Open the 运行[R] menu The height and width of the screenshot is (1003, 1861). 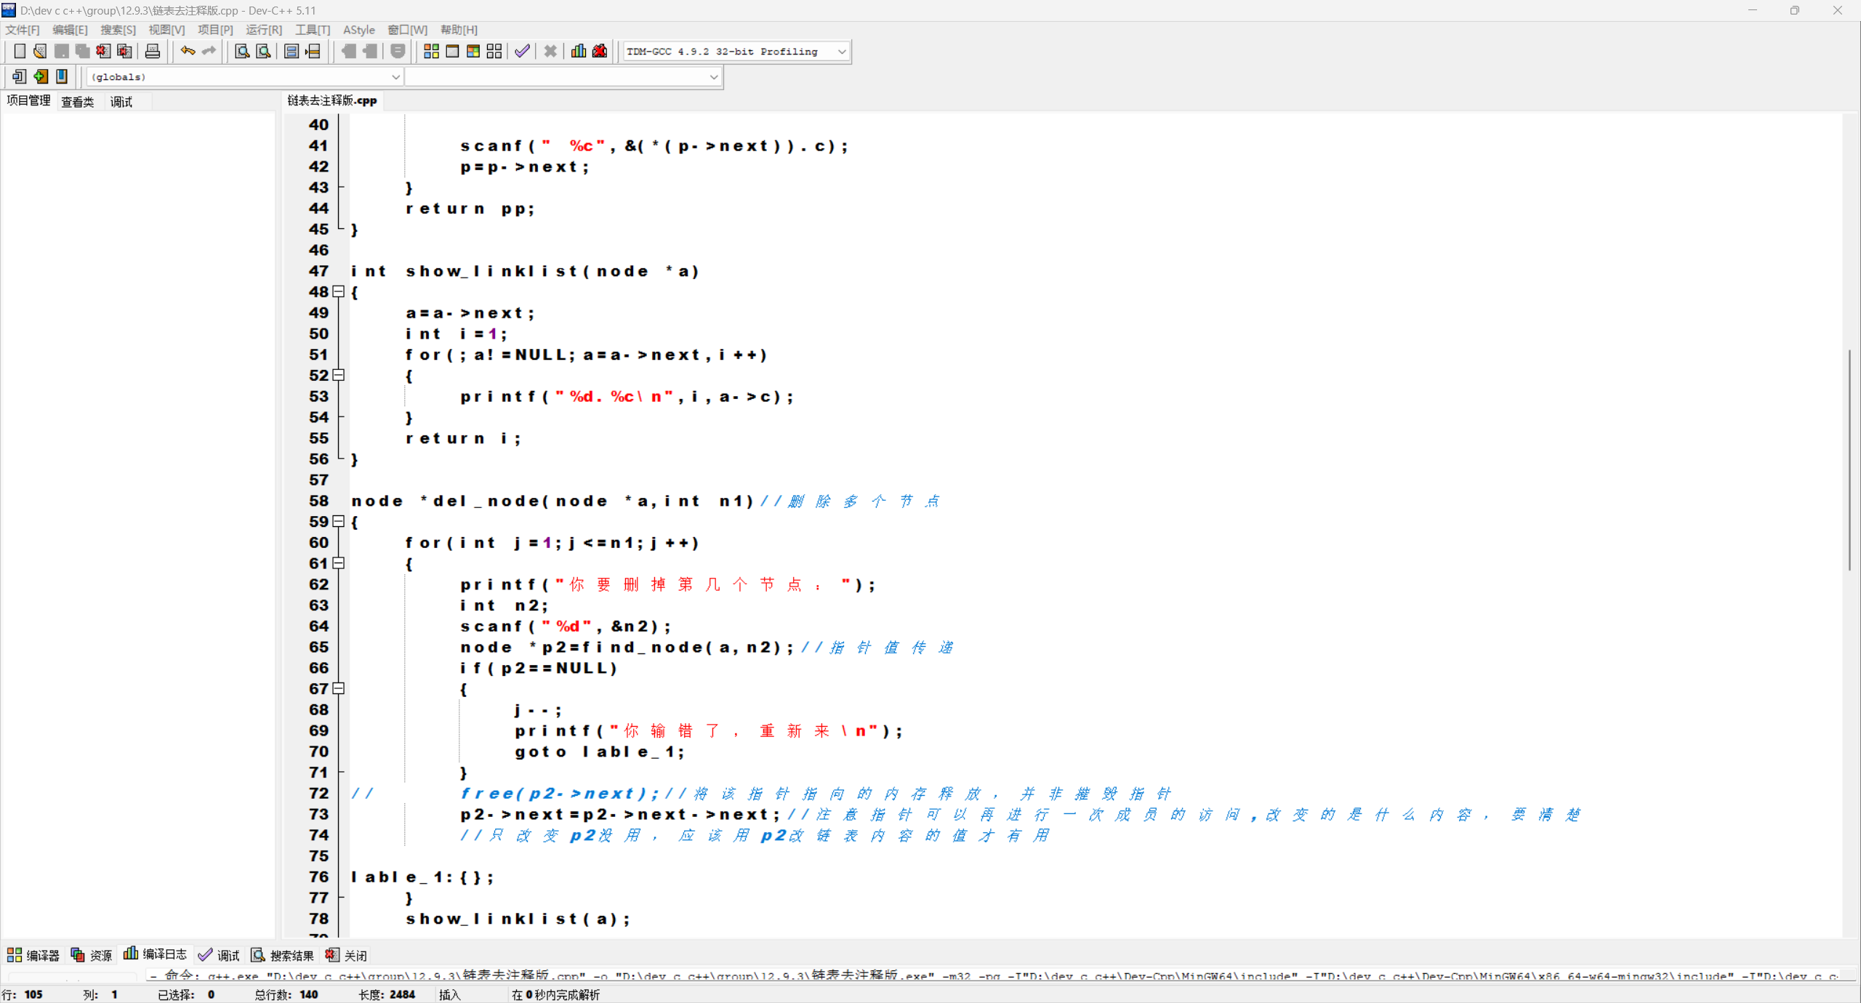263,30
